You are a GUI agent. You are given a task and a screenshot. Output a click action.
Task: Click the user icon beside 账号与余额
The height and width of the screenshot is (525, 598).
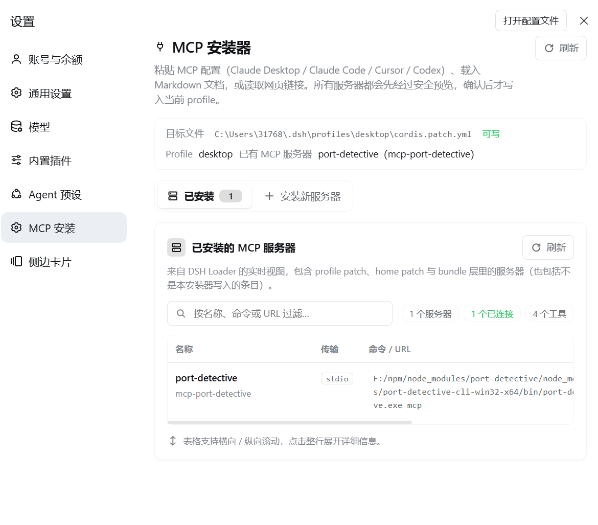click(x=16, y=59)
